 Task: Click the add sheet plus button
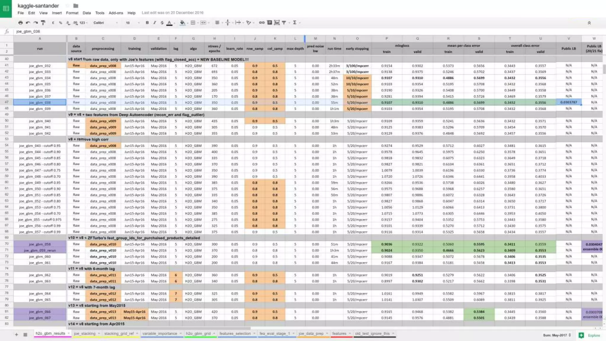click(17, 334)
